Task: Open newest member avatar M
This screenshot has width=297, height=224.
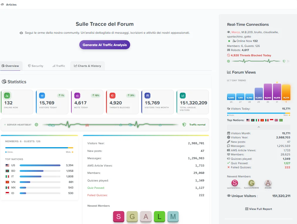Action: 173,217
